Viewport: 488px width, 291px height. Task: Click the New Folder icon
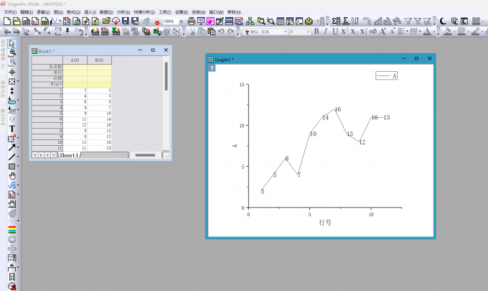click(x=17, y=21)
